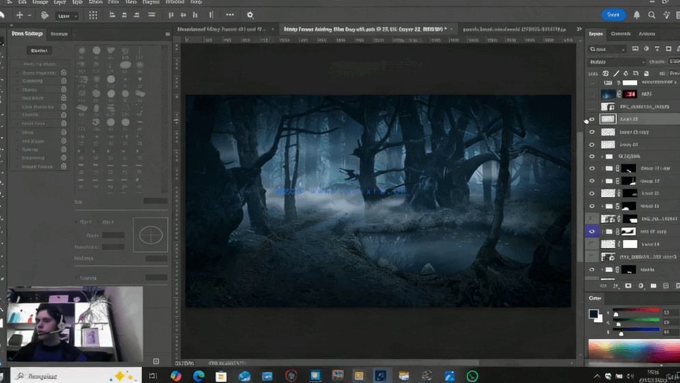The image size is (680, 383).
Task: Click the foreground color swatch
Action: 593,313
